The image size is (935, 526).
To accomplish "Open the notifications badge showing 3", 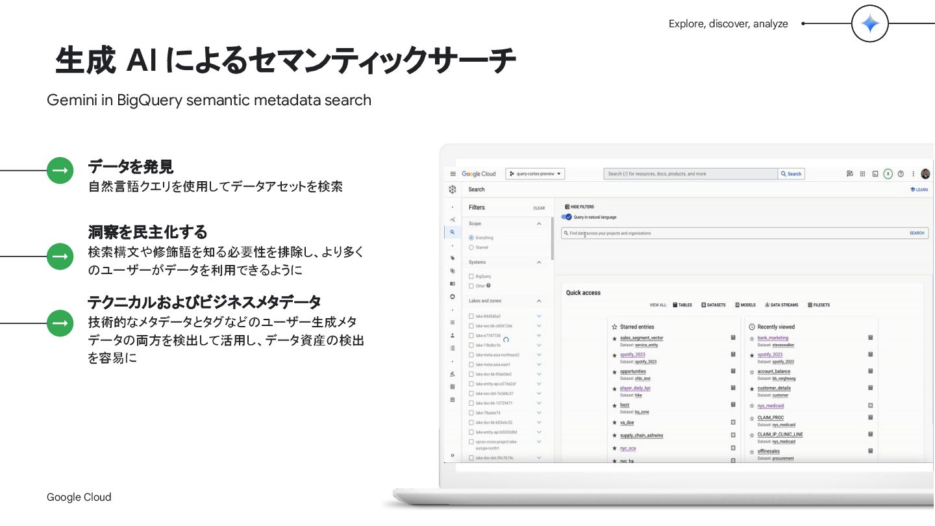I will [x=888, y=174].
